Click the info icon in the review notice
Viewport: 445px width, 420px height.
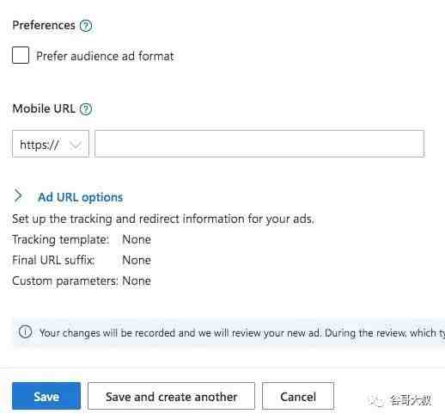(x=25, y=332)
